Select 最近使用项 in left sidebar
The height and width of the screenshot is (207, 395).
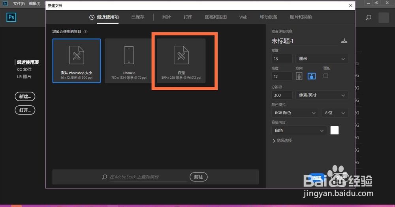(28, 62)
